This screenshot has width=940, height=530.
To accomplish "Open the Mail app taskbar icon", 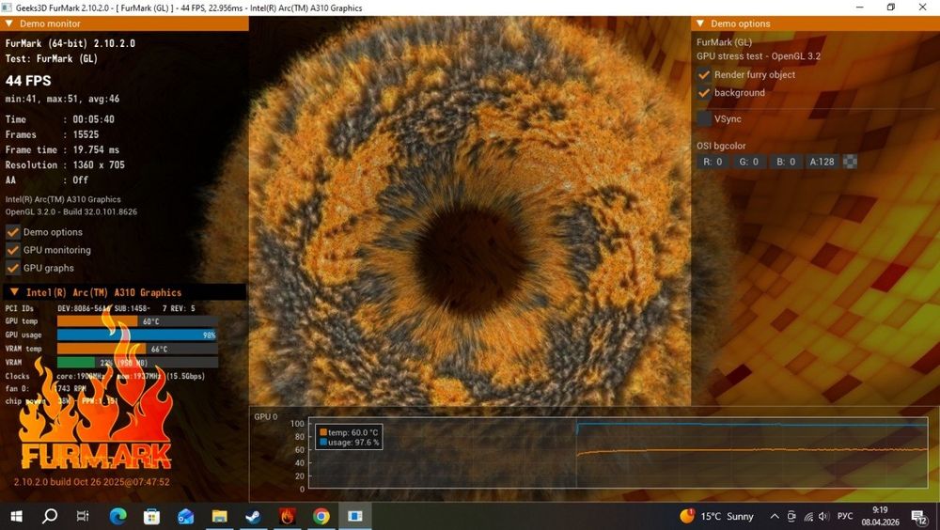I will [186, 516].
